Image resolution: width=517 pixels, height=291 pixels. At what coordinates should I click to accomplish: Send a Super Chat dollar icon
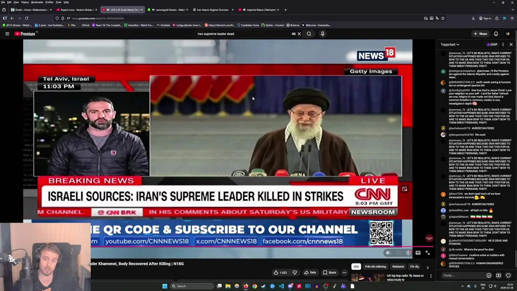(498, 276)
